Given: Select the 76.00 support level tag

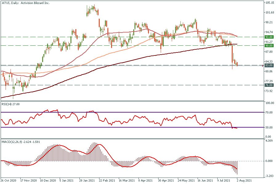Looking at the screenshot, I should [269, 85].
